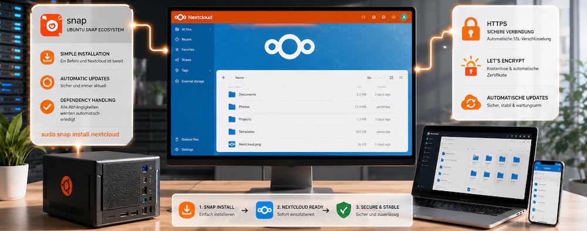Open the Photos folder
Screen dimensions: 587x231
point(244,107)
